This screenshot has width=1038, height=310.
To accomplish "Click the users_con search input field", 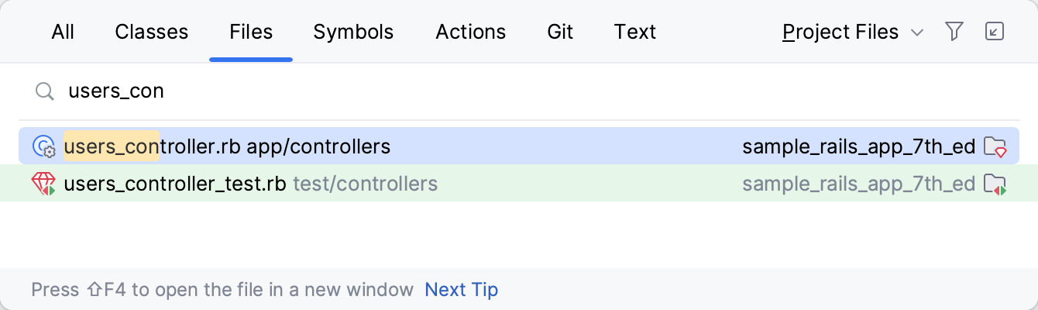I will point(465,91).
